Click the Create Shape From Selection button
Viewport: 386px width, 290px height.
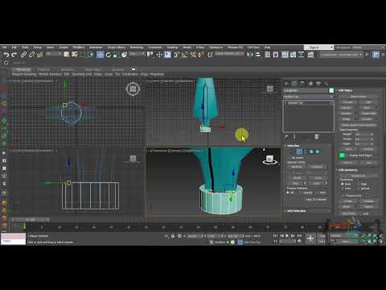coord(359,125)
